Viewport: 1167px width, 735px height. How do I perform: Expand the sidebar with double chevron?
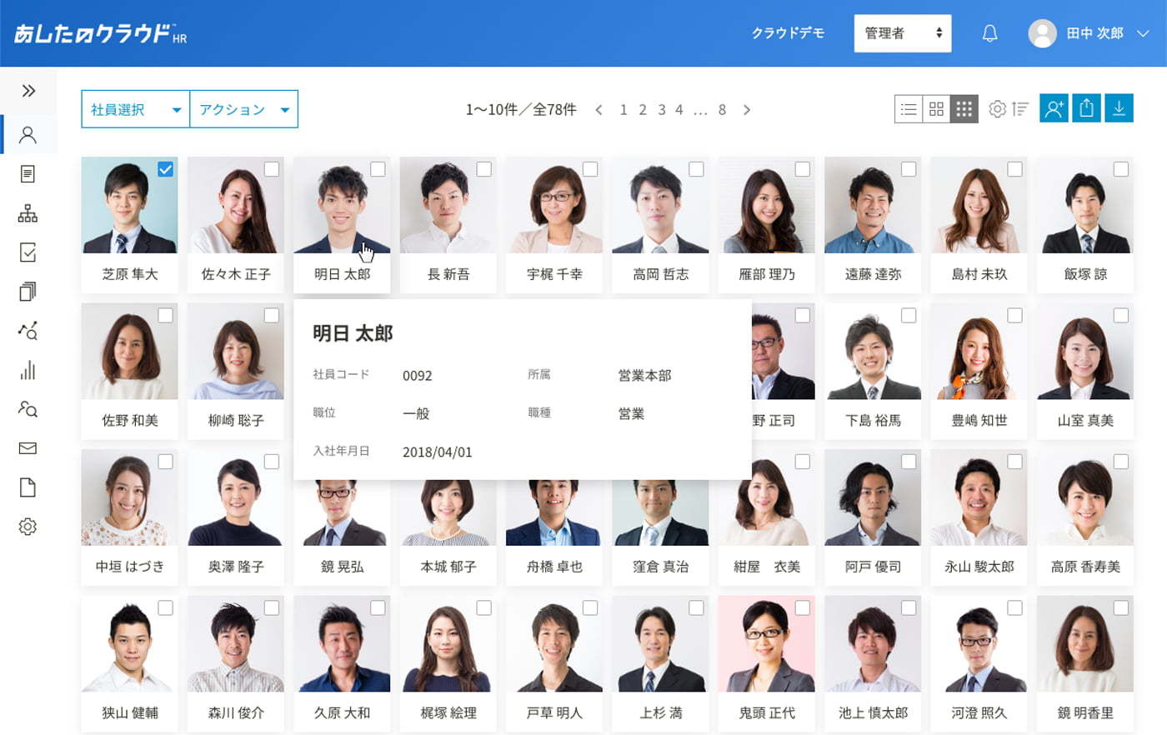click(x=28, y=90)
